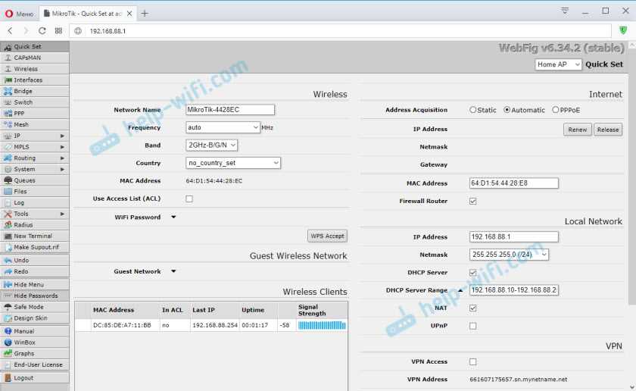Open the System menu in sidebar

[x=24, y=169]
